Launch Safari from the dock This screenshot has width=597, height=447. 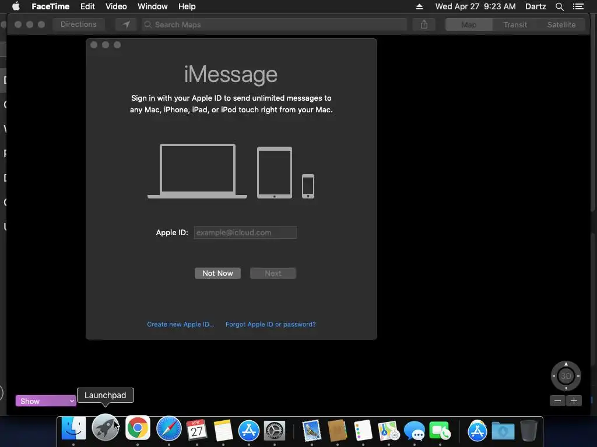pyautogui.click(x=169, y=428)
